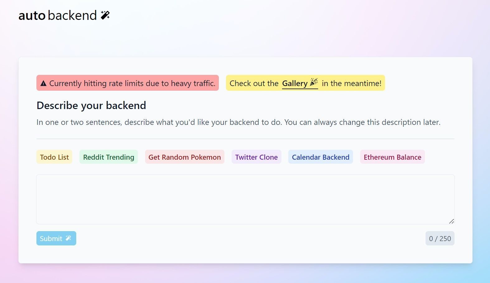The image size is (490, 283).
Task: Click the party popper icon next to Gallery
Action: [x=314, y=82]
